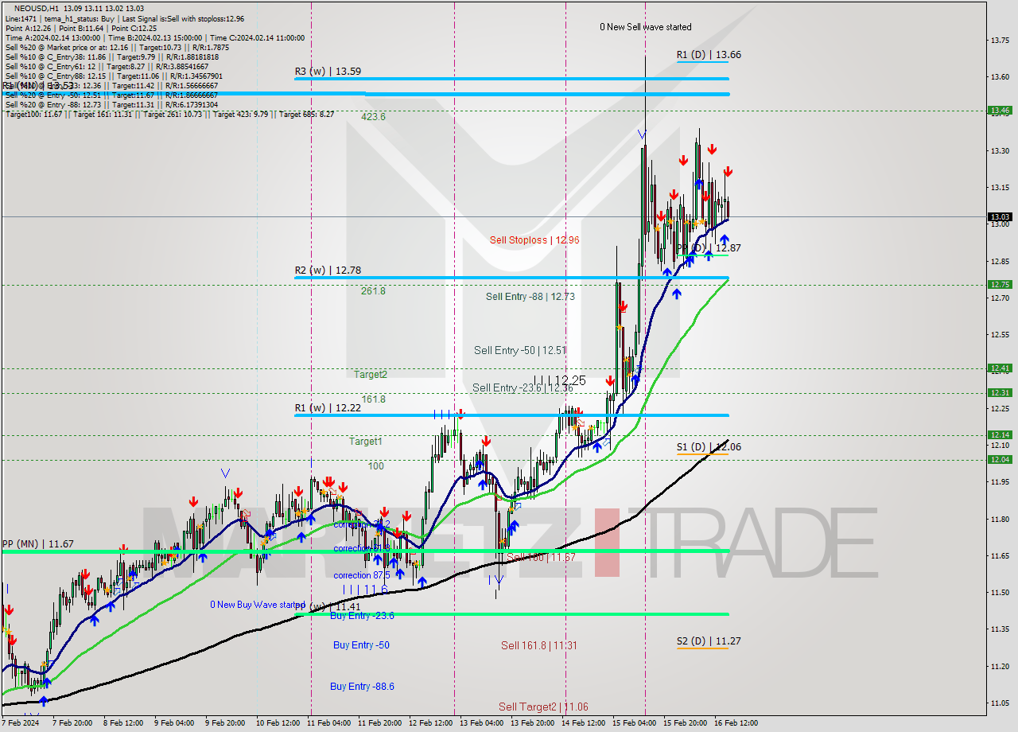This screenshot has width=1018, height=732.
Task: Select the 'Sell Entry -23.6 | 12.36' label
Action: (523, 388)
